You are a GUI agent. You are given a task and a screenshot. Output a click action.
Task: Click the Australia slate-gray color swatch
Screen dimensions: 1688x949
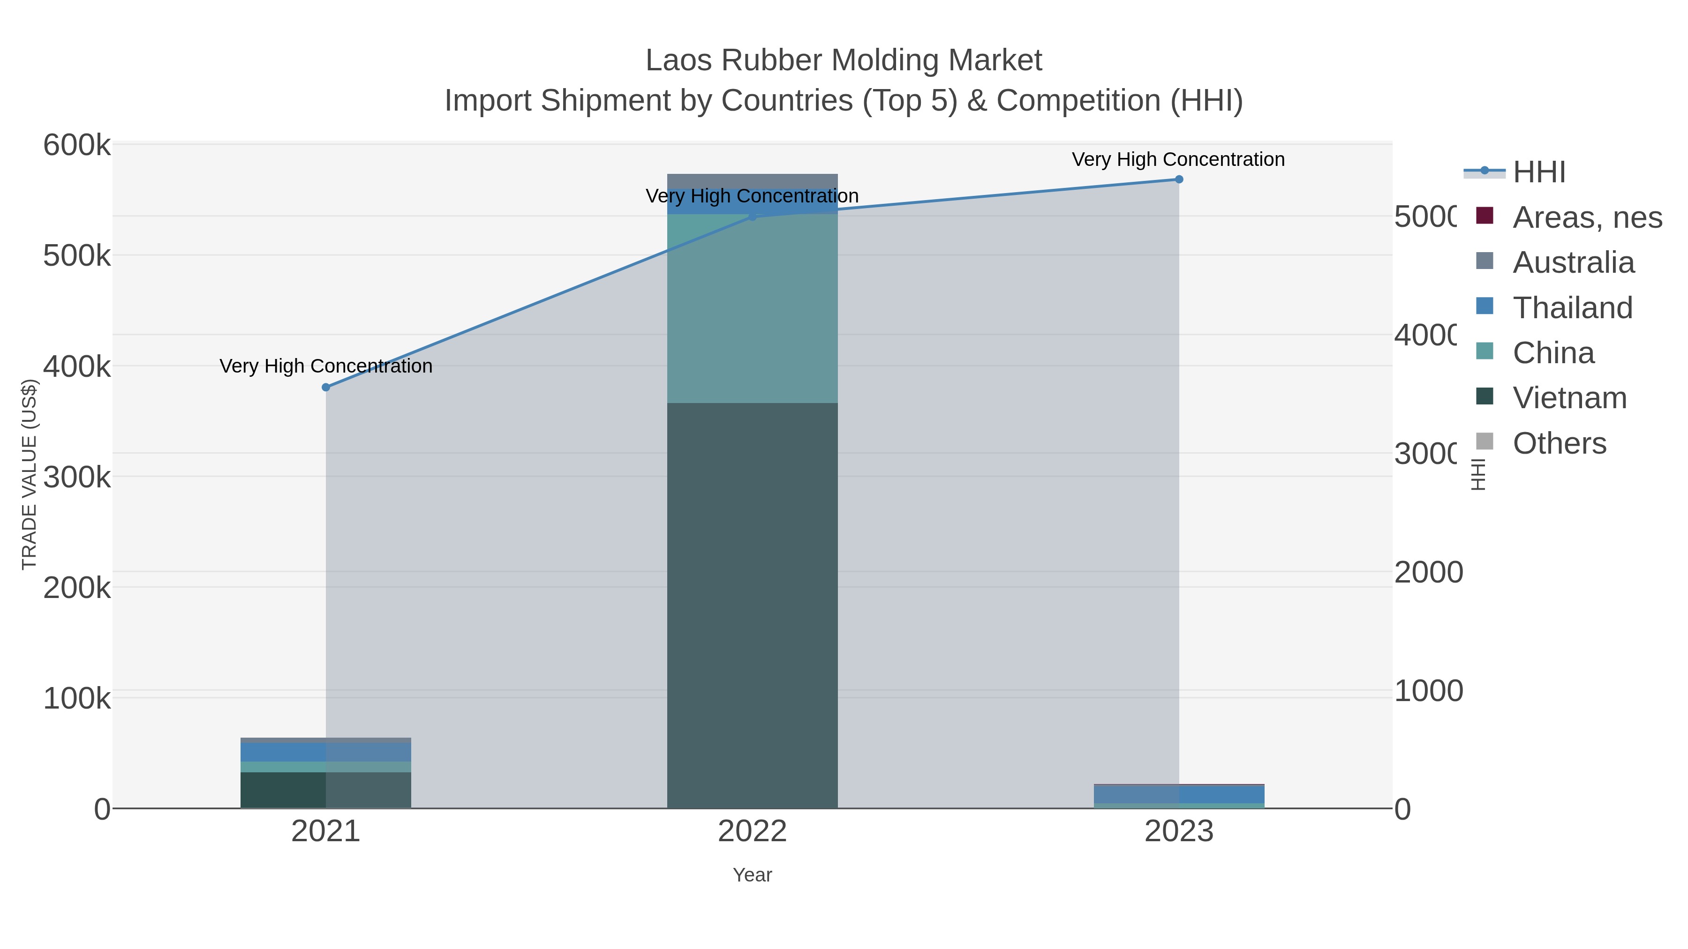1485,261
